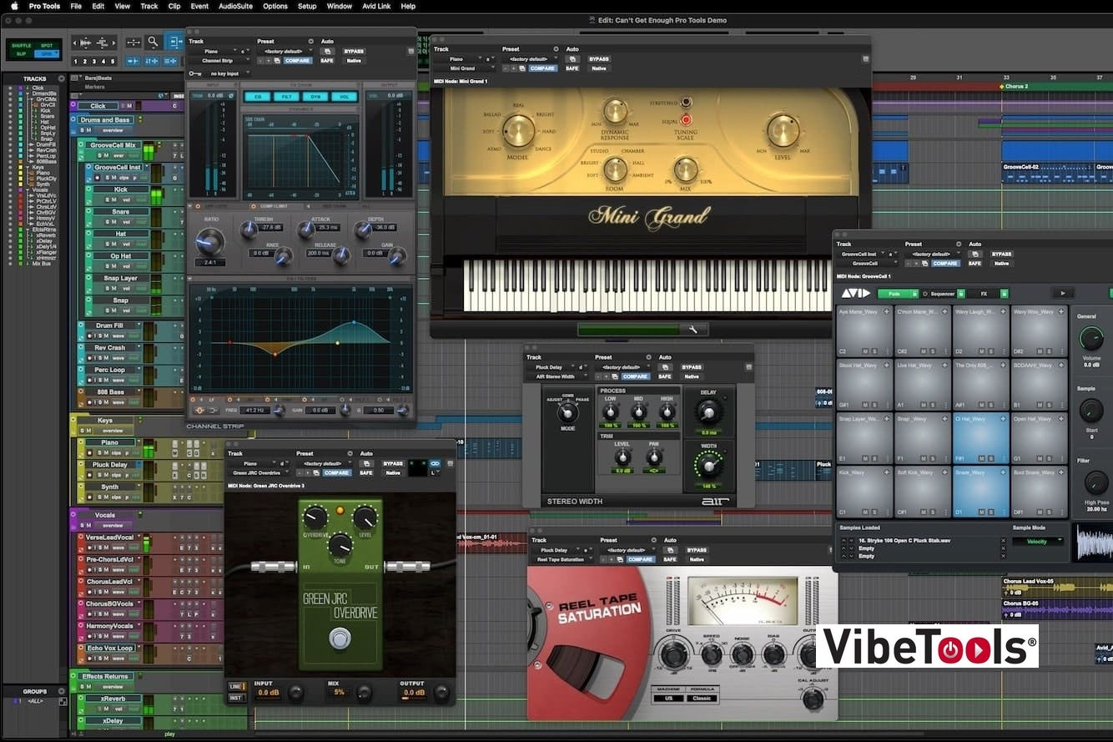Click COMPARE in Channel Strip plugin window
The width and height of the screenshot is (1113, 742).
click(x=298, y=61)
